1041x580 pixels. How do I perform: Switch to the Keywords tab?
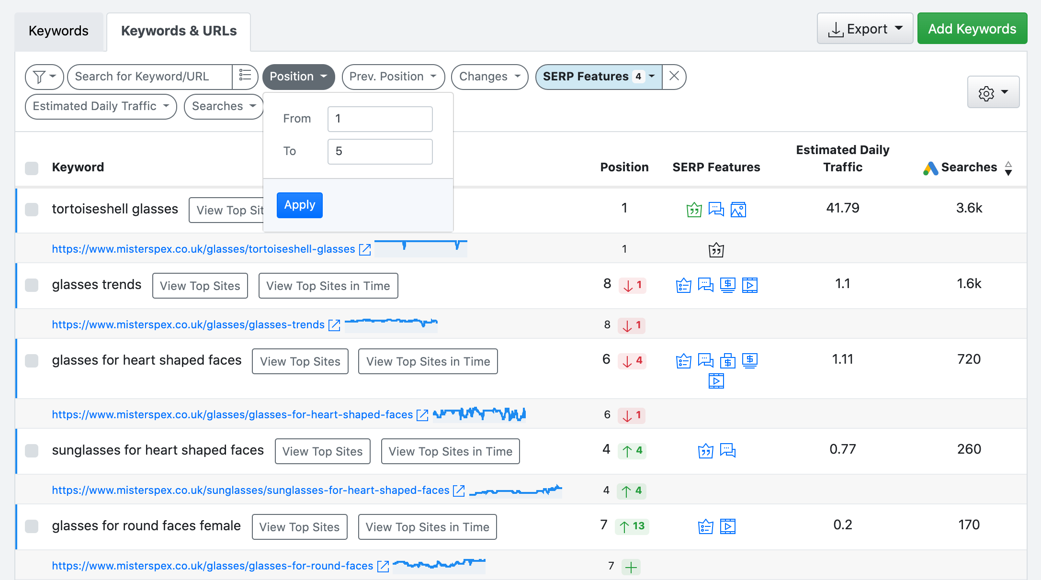58,31
